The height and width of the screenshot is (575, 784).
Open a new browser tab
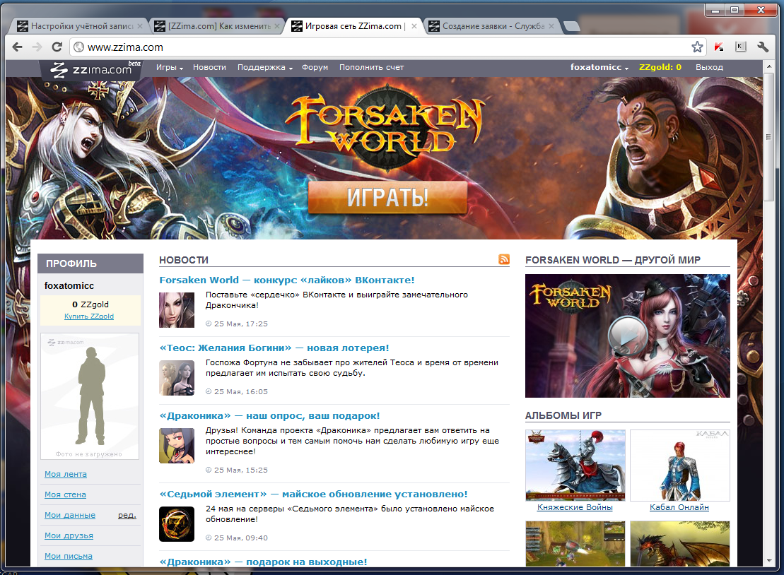click(571, 26)
